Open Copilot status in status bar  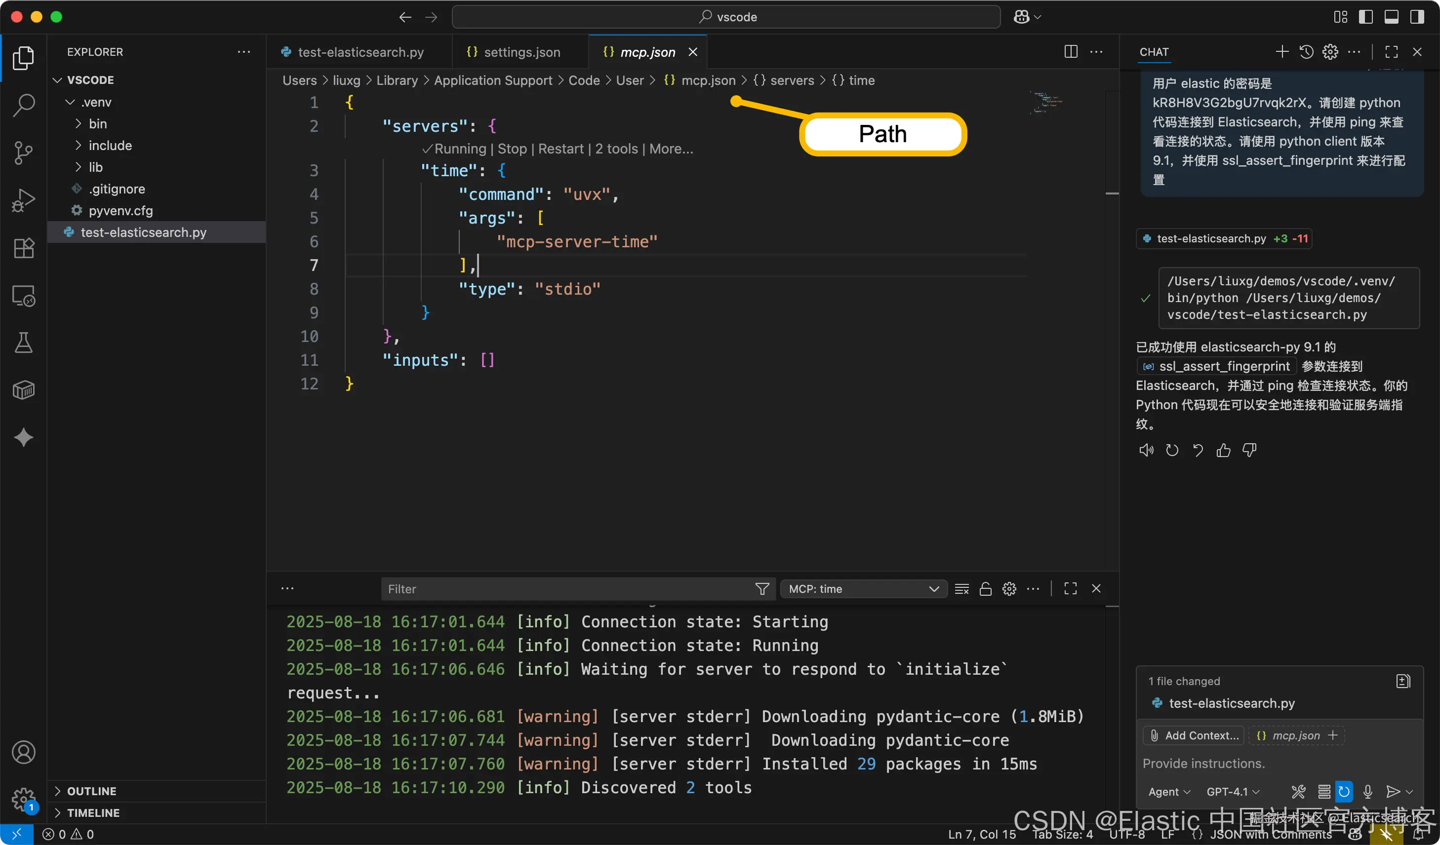click(x=1355, y=835)
